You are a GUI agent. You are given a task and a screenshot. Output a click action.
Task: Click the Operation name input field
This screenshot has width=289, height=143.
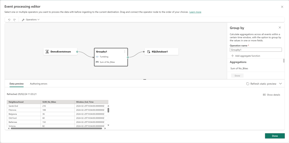click(256, 50)
